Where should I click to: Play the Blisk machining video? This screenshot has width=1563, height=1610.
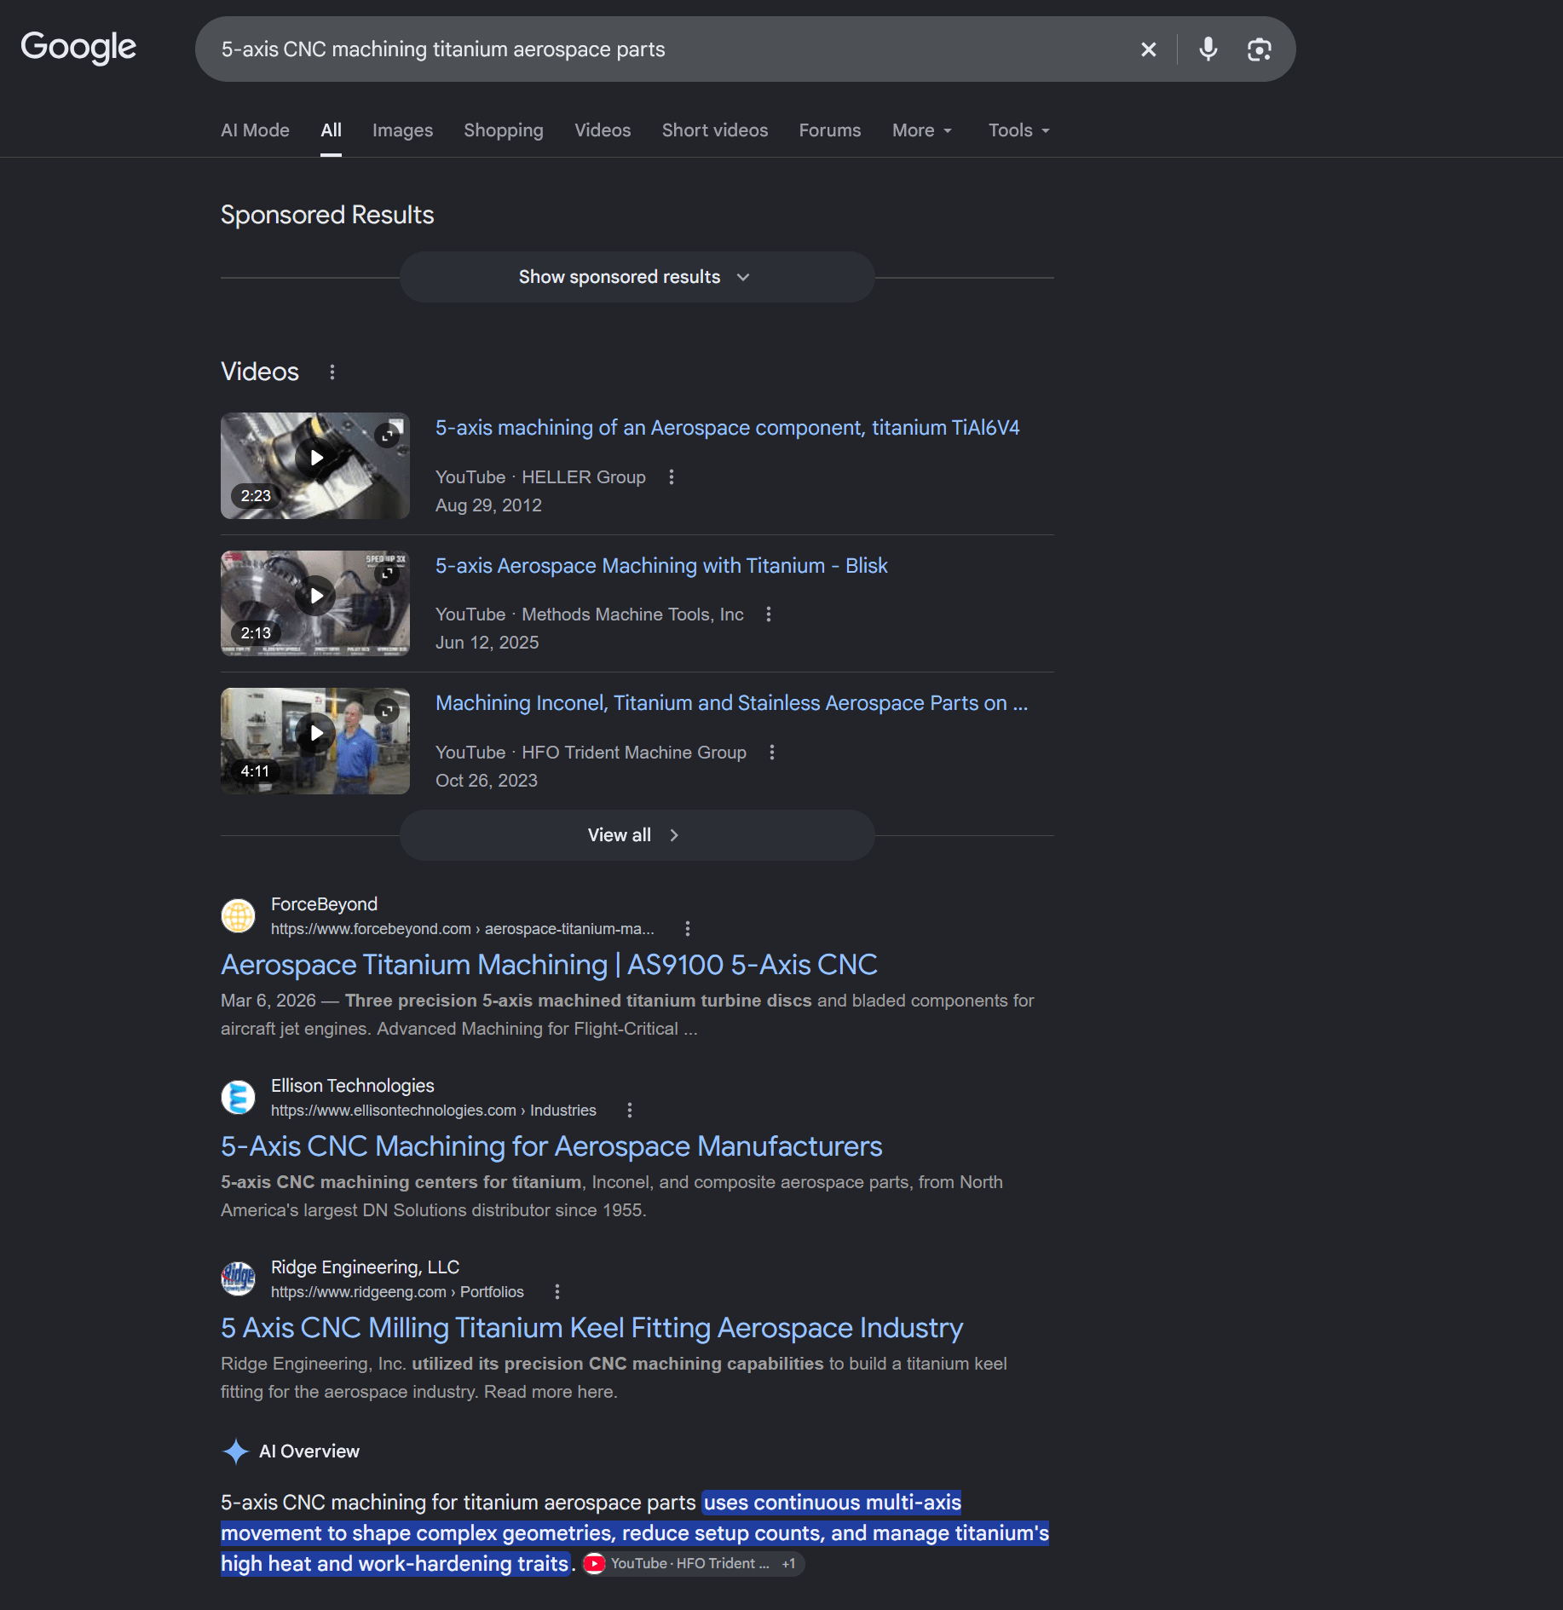315,595
